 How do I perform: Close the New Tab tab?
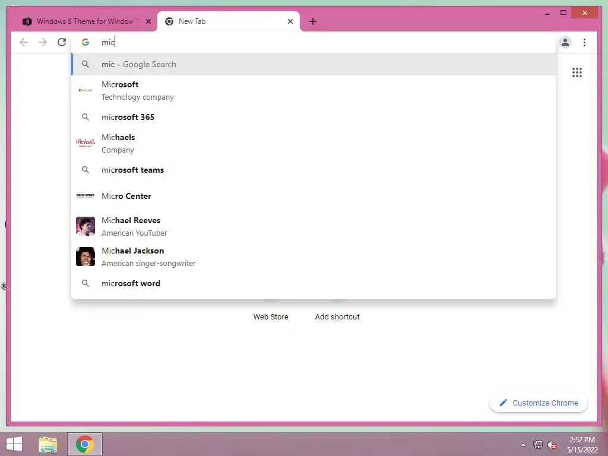[x=290, y=21]
